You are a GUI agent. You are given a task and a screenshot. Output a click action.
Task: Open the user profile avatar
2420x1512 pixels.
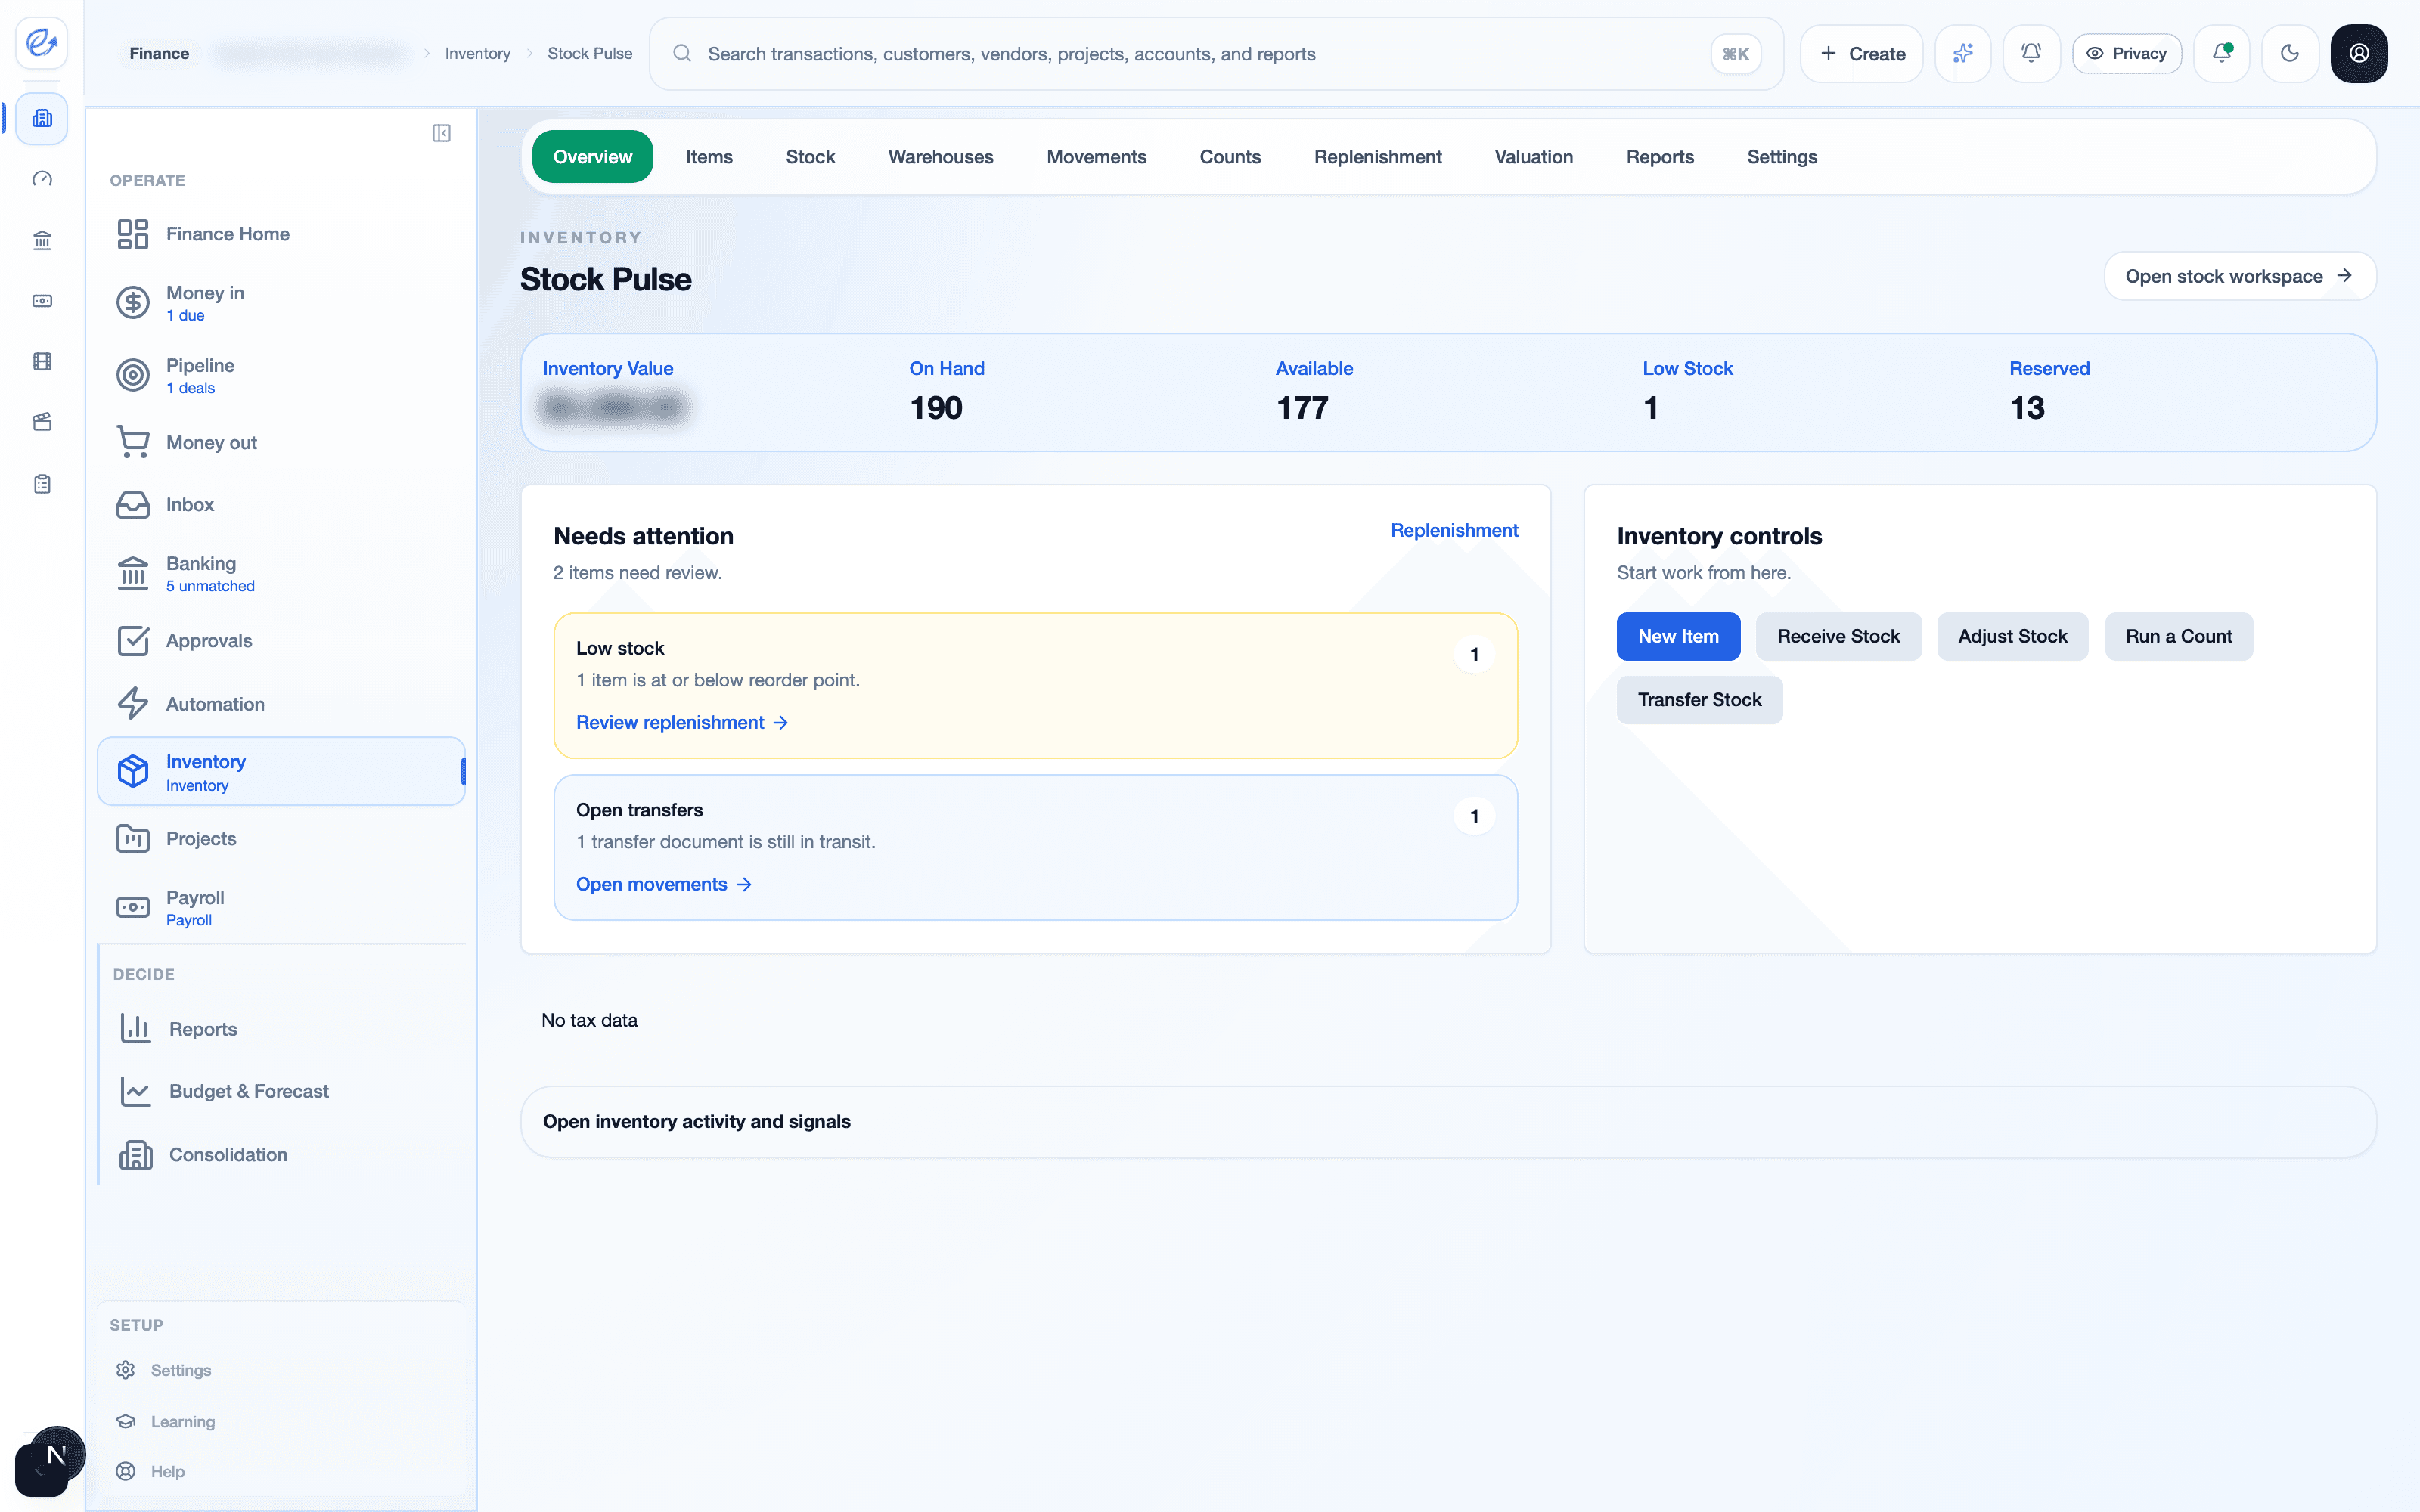[x=2359, y=54]
